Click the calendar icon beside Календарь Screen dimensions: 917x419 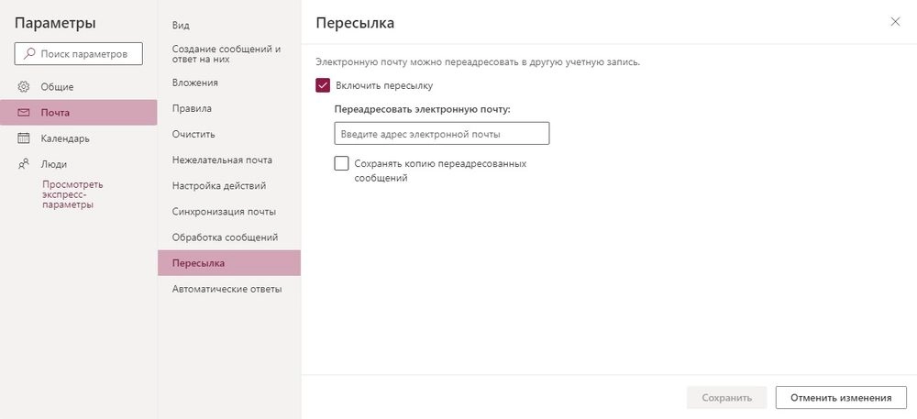[x=24, y=138]
